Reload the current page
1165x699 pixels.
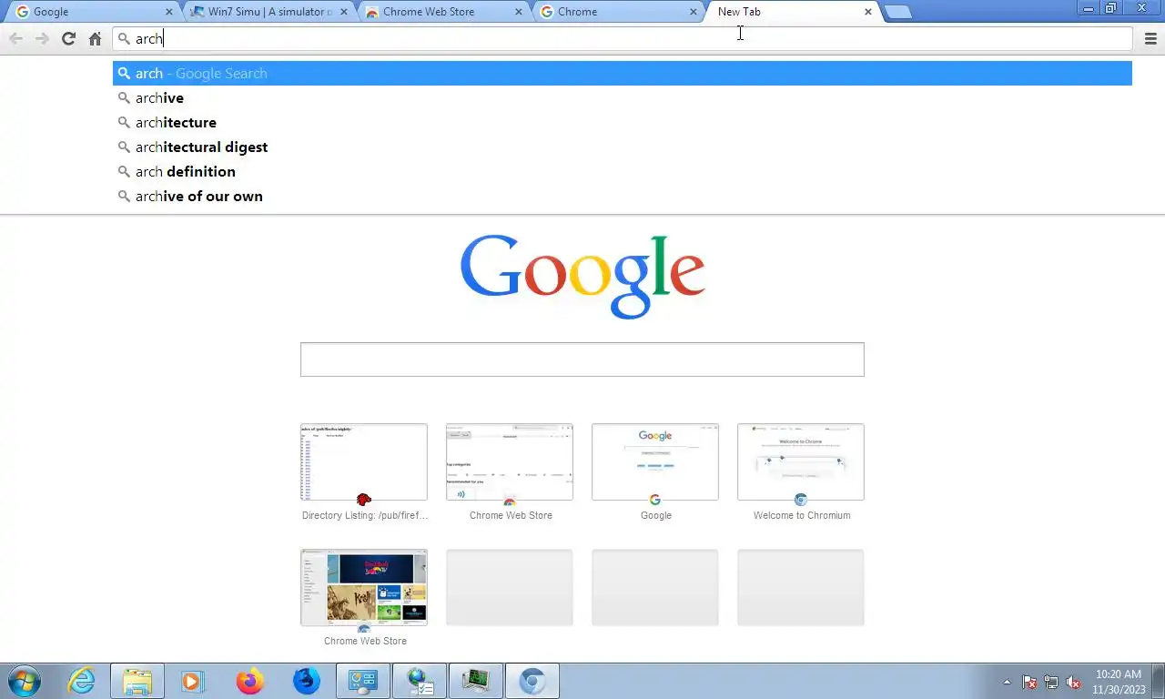tap(68, 38)
